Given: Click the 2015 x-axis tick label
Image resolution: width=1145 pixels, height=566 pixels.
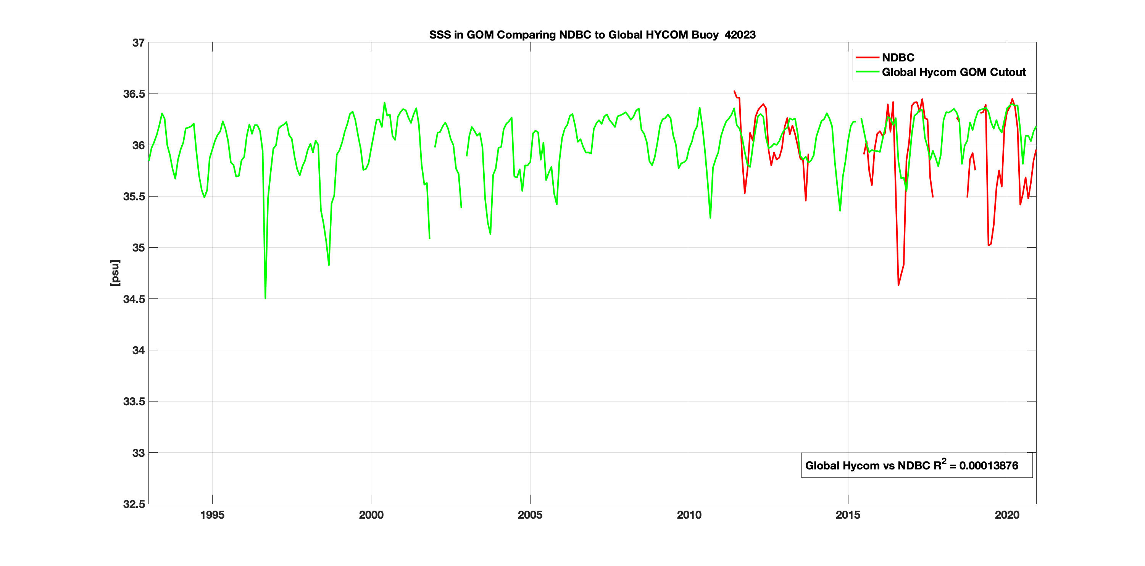Looking at the screenshot, I should click(x=848, y=515).
